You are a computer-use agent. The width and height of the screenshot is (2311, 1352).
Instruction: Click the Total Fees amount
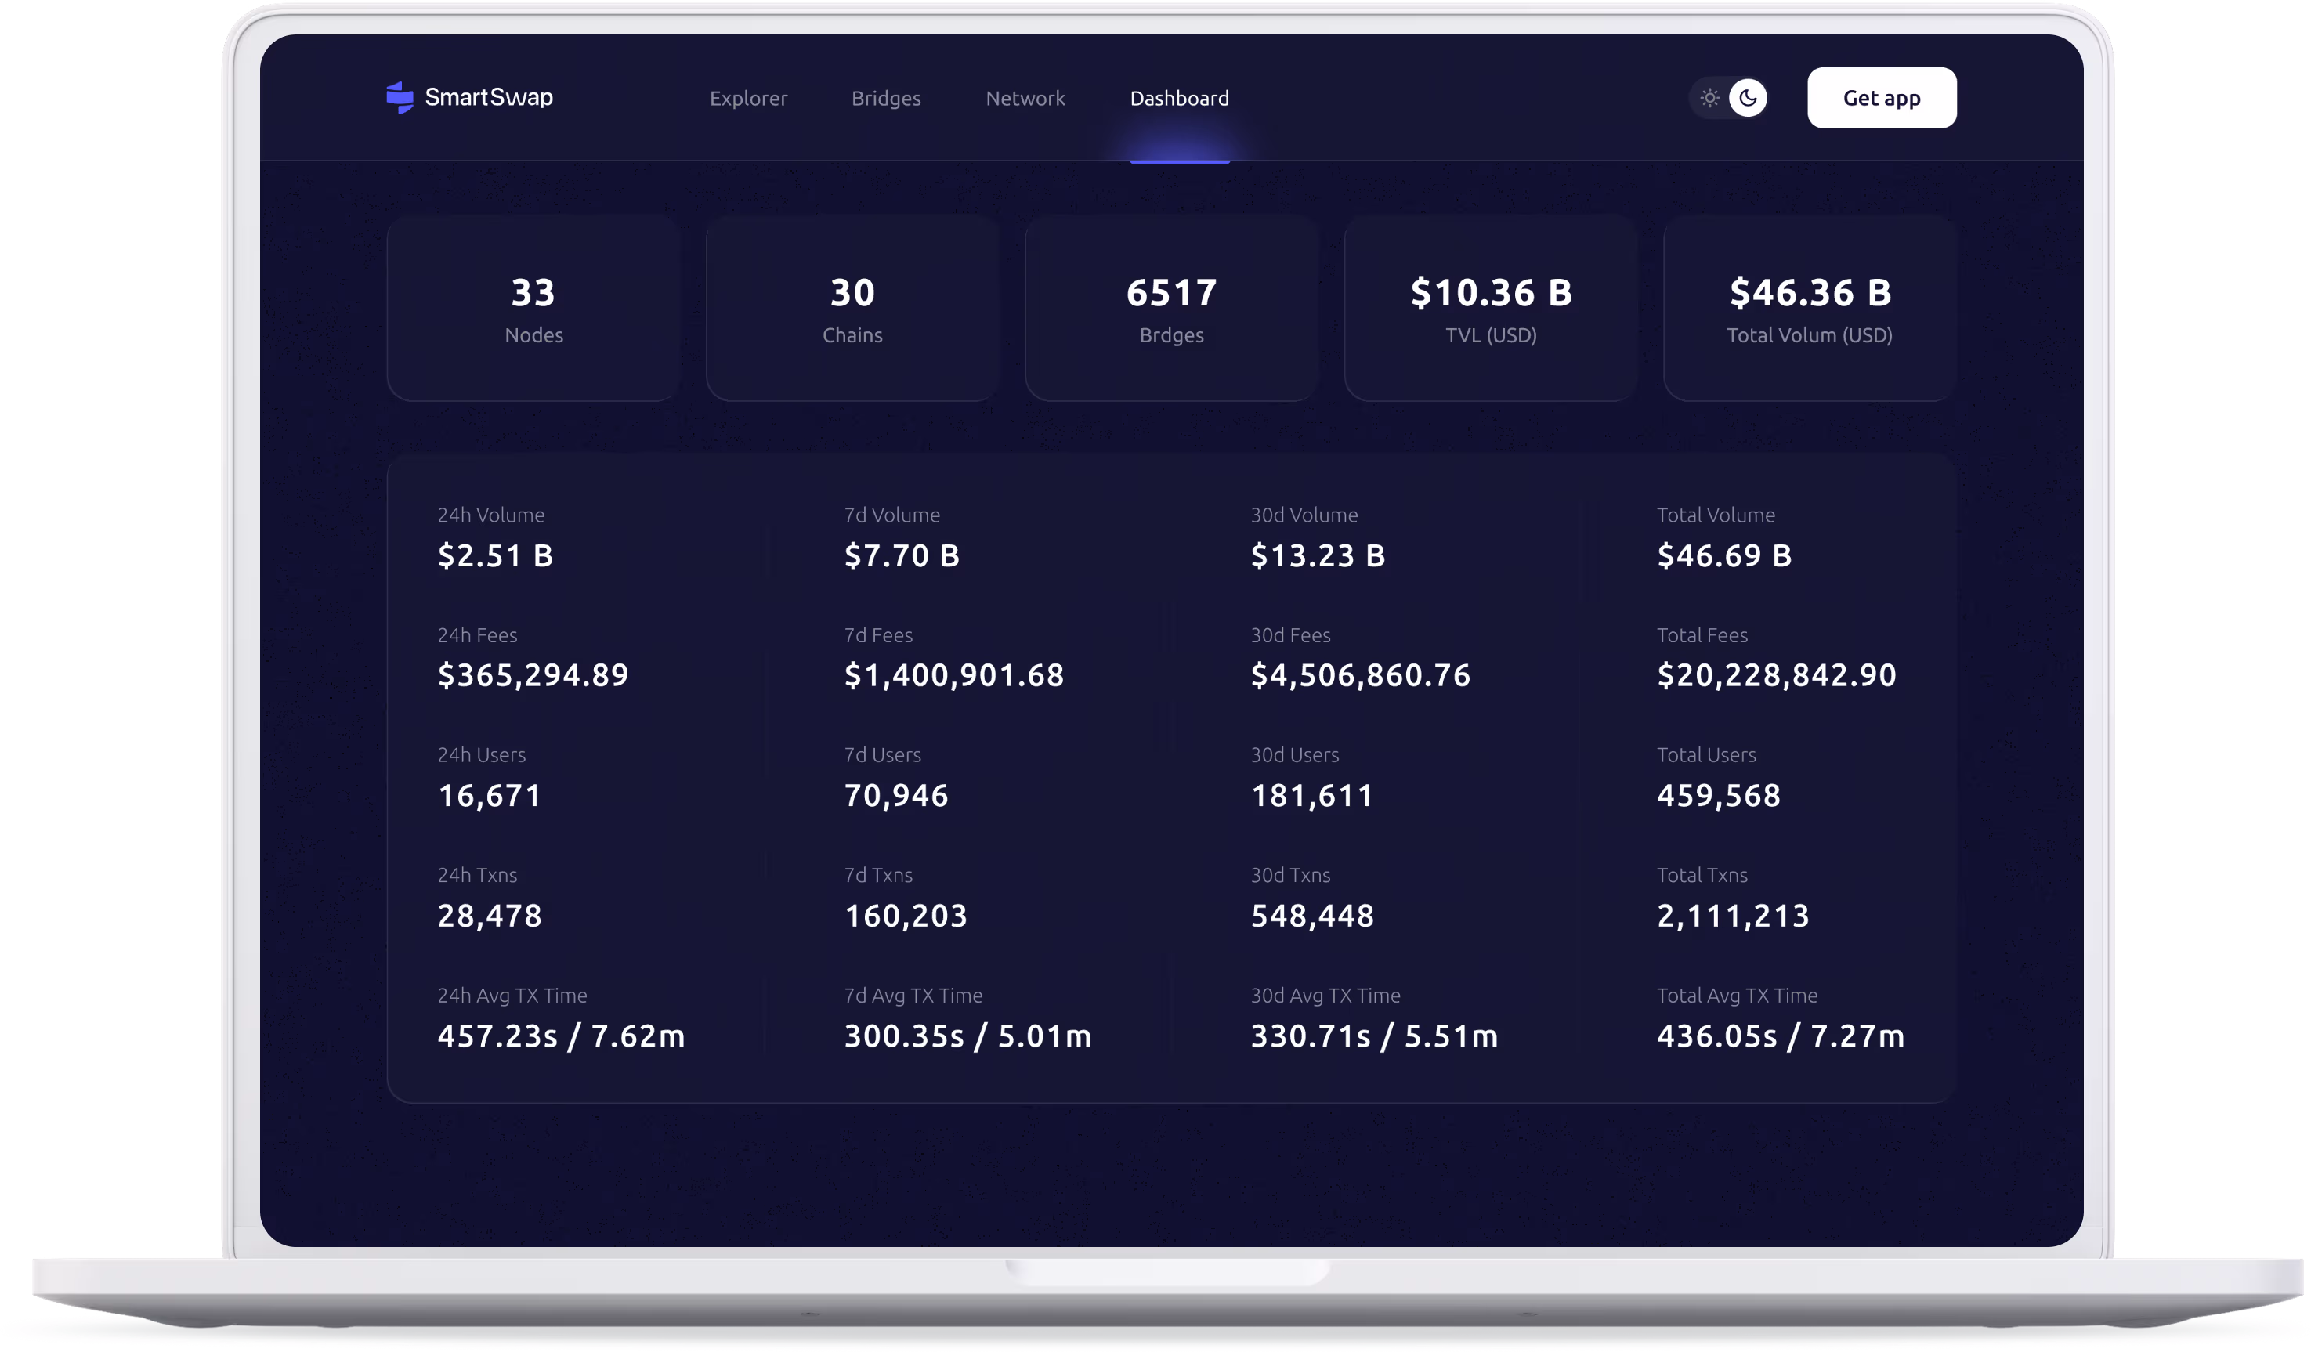click(x=1777, y=676)
